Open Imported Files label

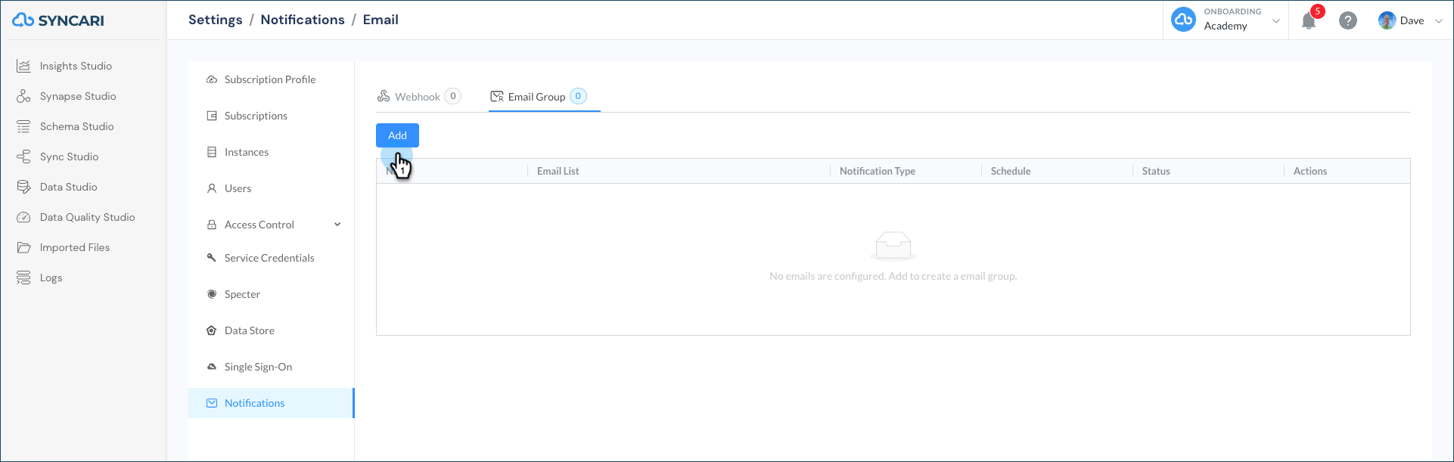click(75, 247)
